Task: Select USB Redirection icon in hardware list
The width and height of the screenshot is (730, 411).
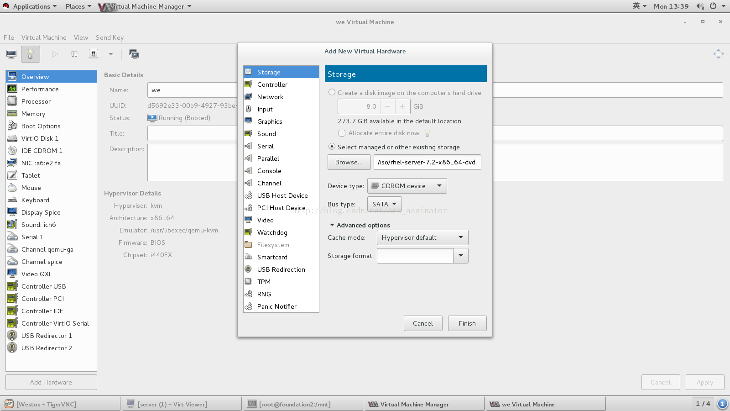Action: pos(249,269)
